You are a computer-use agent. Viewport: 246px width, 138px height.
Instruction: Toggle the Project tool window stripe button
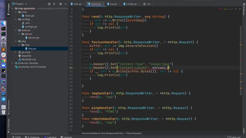8,9
